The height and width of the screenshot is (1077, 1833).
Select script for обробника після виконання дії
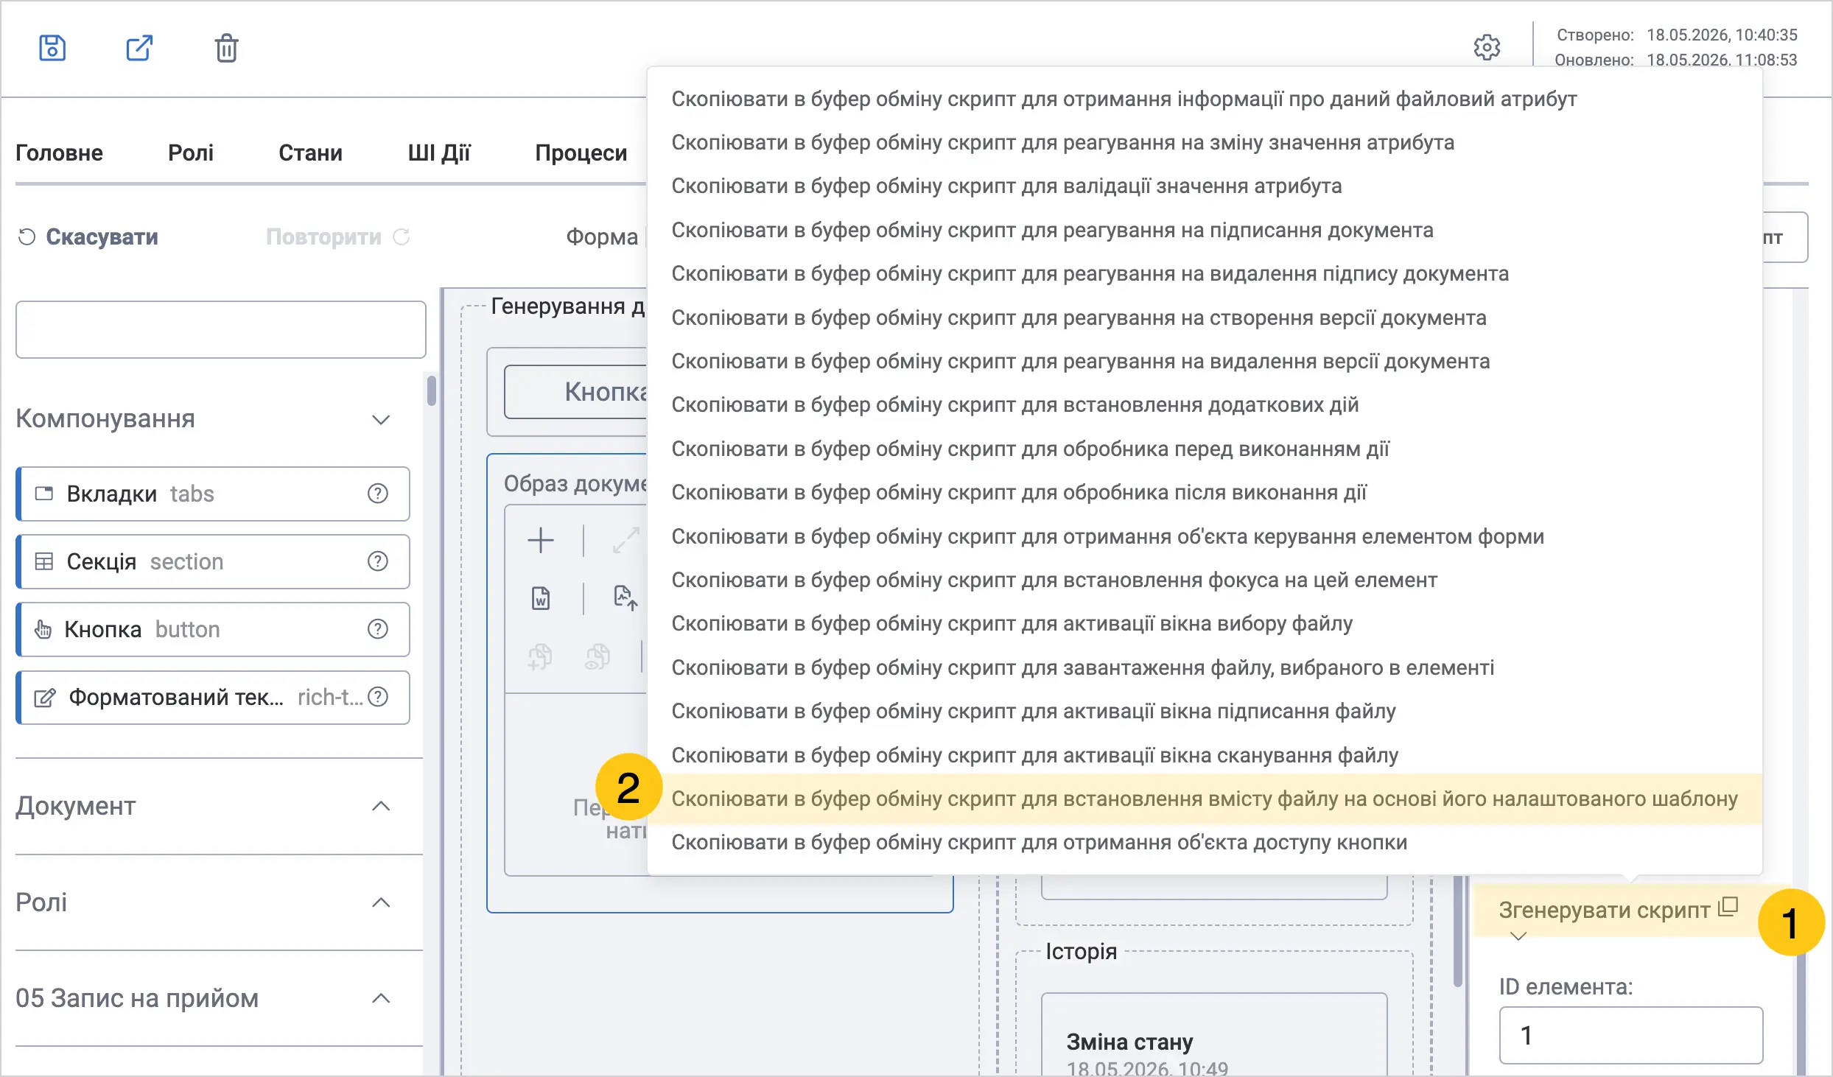(1205, 492)
